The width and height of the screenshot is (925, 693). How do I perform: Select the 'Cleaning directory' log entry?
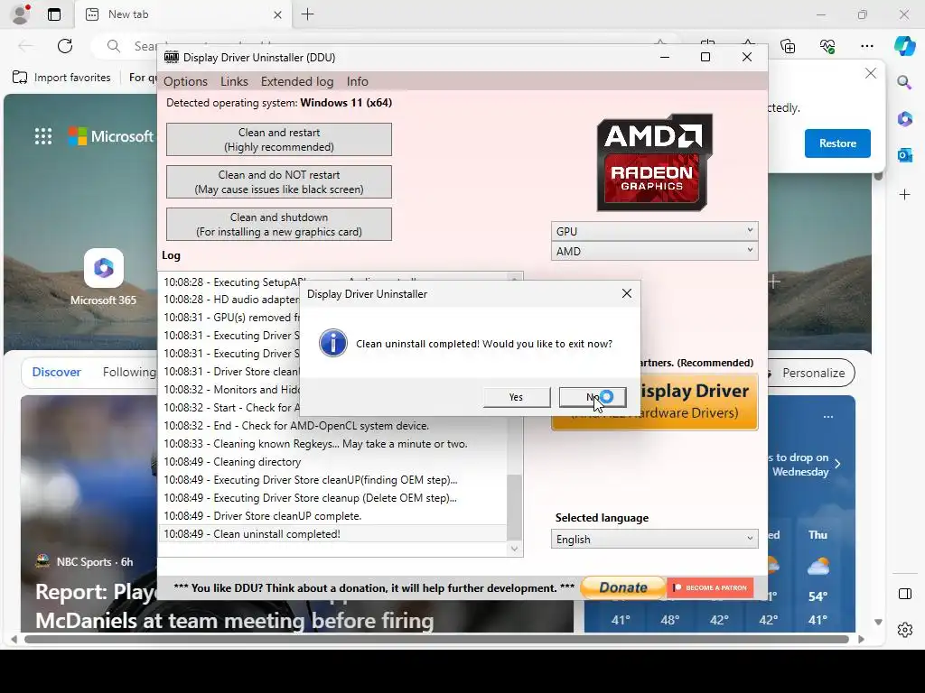pos(232,462)
